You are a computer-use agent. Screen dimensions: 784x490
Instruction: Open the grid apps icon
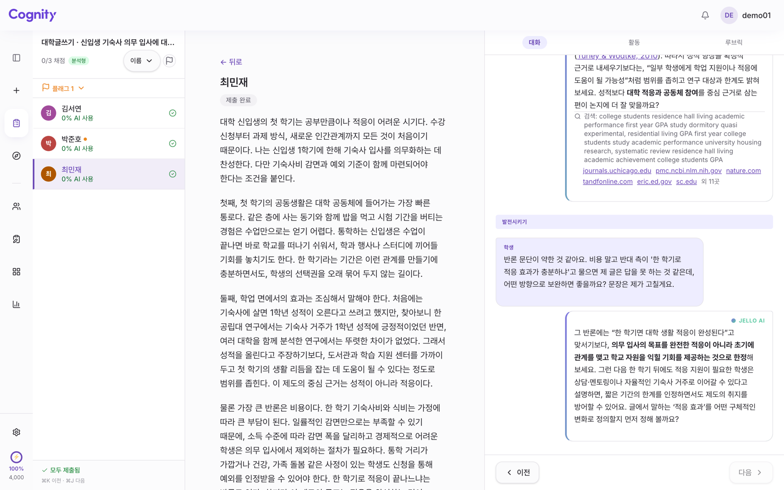pyautogui.click(x=16, y=271)
